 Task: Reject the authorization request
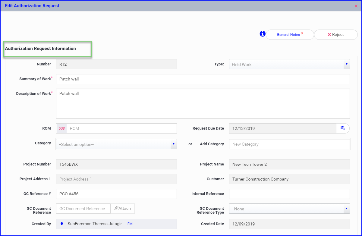click(336, 35)
